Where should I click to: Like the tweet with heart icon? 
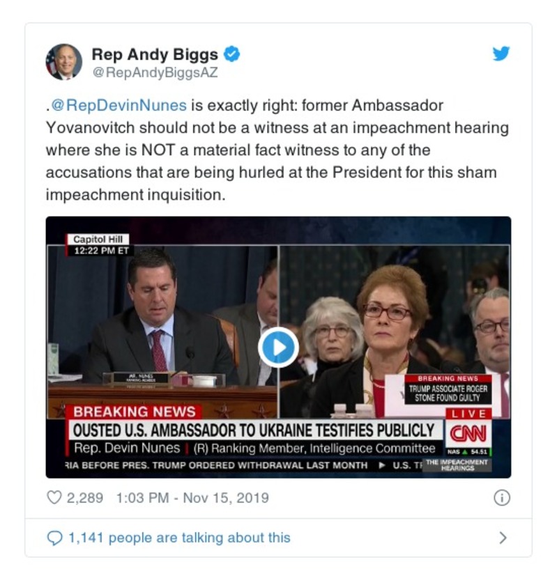click(54, 497)
